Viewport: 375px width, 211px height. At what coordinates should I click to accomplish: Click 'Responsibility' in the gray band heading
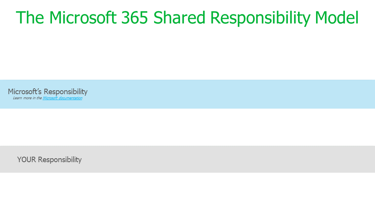point(60,159)
